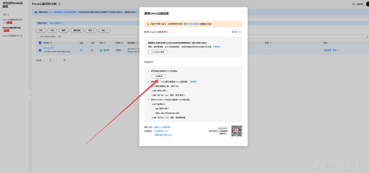369x173 pixels.
Task: Sort by the tag column sort icon
Action: pyautogui.click(x=271, y=43)
